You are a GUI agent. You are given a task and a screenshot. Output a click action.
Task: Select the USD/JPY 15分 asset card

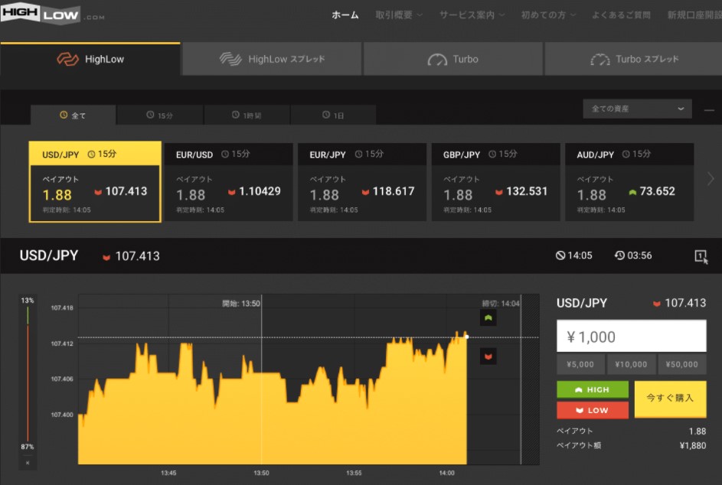click(x=95, y=182)
